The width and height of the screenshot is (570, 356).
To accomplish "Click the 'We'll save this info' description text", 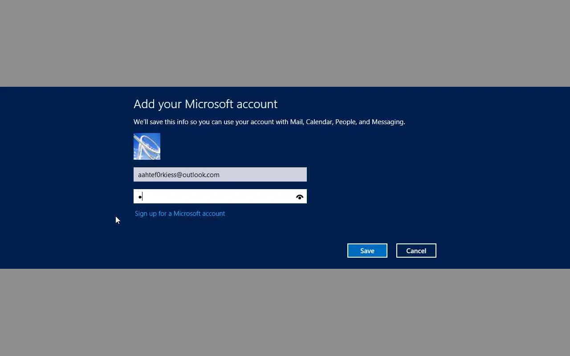I will point(269,122).
